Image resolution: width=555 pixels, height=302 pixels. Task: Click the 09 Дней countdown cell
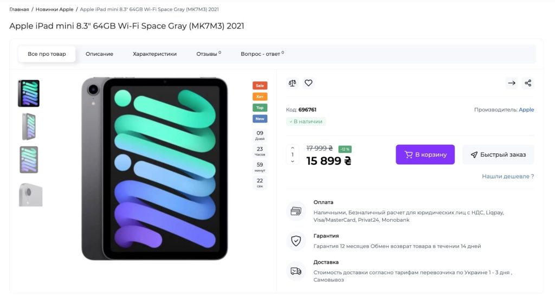260,135
